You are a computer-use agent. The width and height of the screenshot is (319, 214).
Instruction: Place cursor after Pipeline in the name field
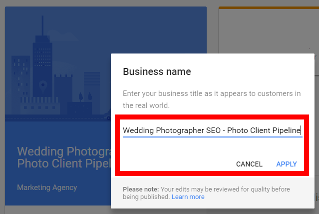click(301, 130)
